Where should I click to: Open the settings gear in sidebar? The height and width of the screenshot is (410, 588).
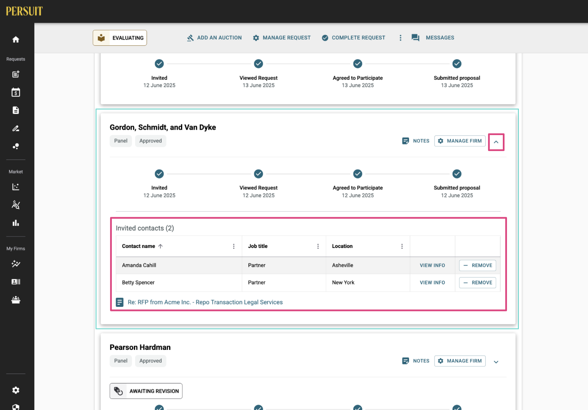click(x=16, y=390)
